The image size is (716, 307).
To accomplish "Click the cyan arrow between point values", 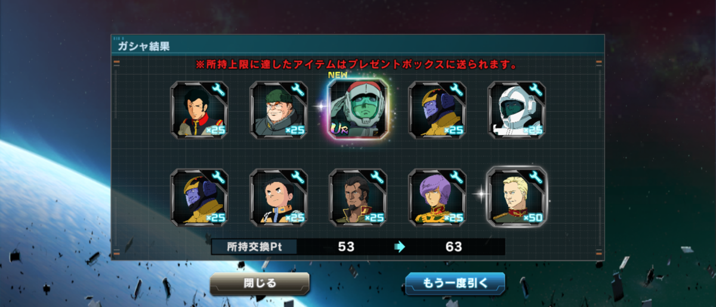I will point(400,247).
